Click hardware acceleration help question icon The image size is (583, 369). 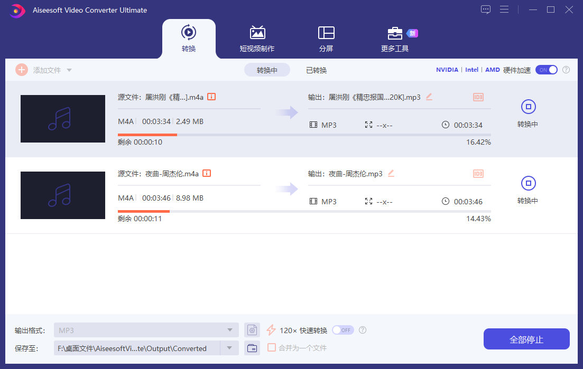566,70
